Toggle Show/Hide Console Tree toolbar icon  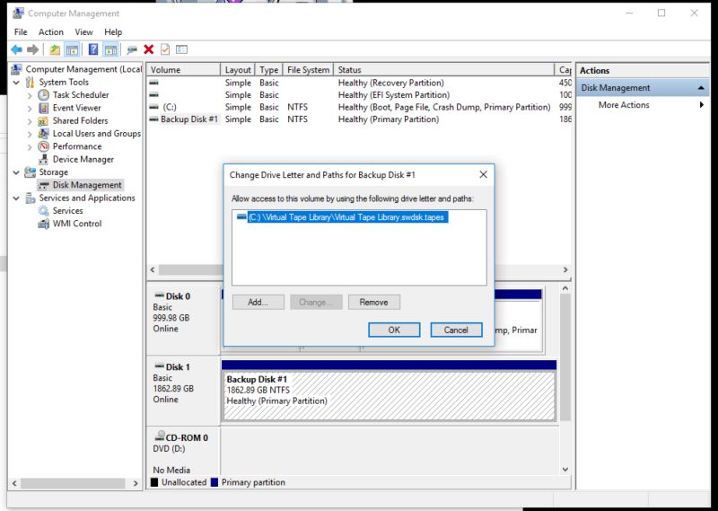pos(72,49)
